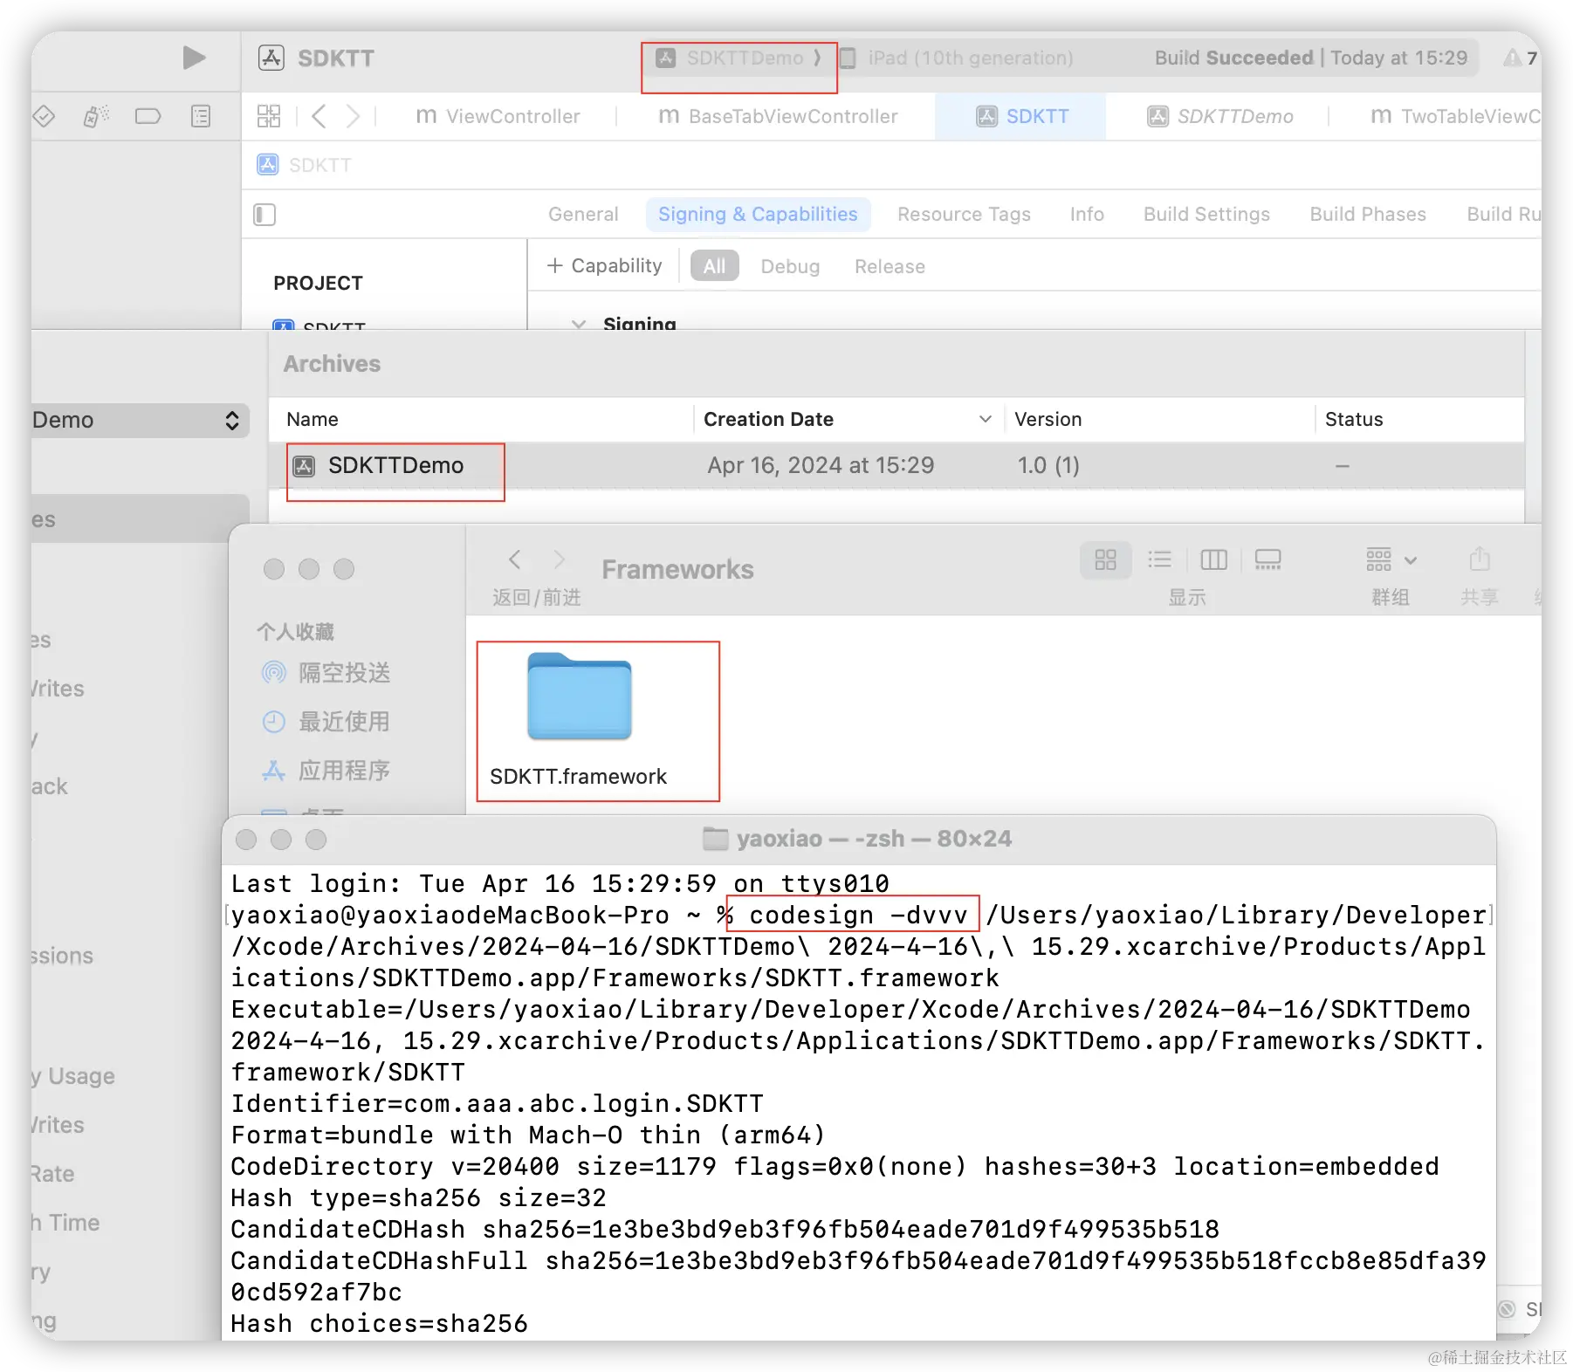The image size is (1573, 1372).
Task: Click the Finder share button
Action: tap(1480, 559)
